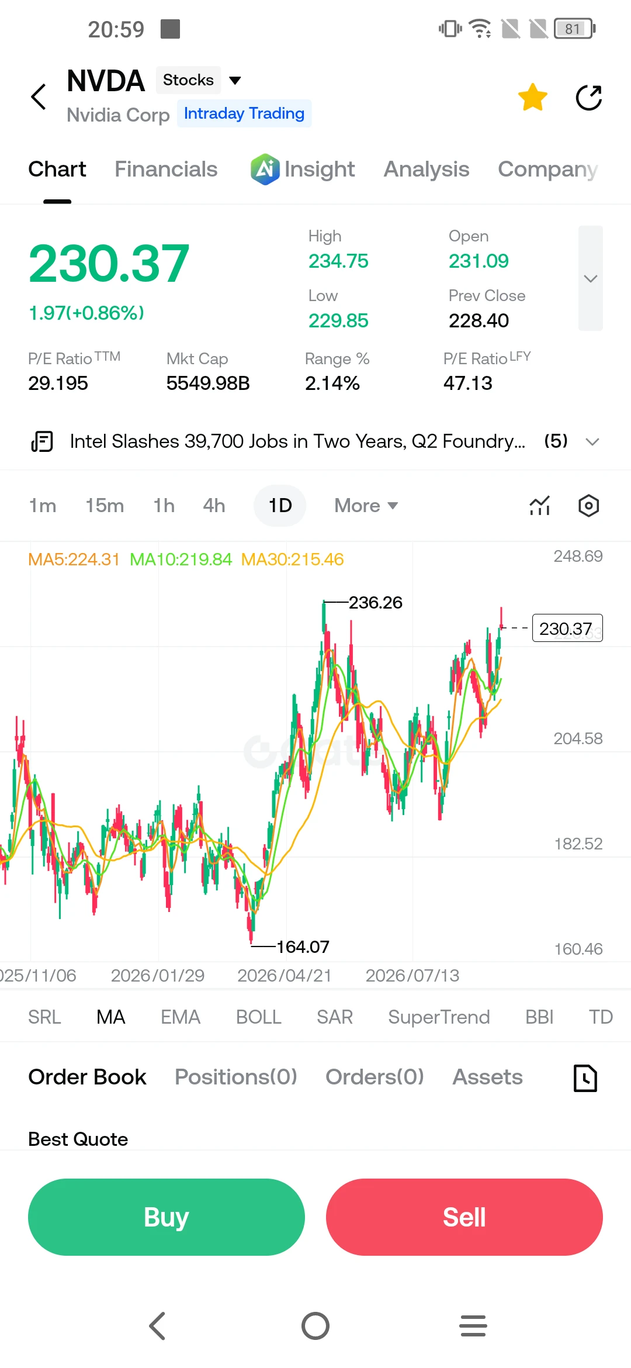The width and height of the screenshot is (631, 1368).
Task: Enable the BBI indicator
Action: (539, 1017)
